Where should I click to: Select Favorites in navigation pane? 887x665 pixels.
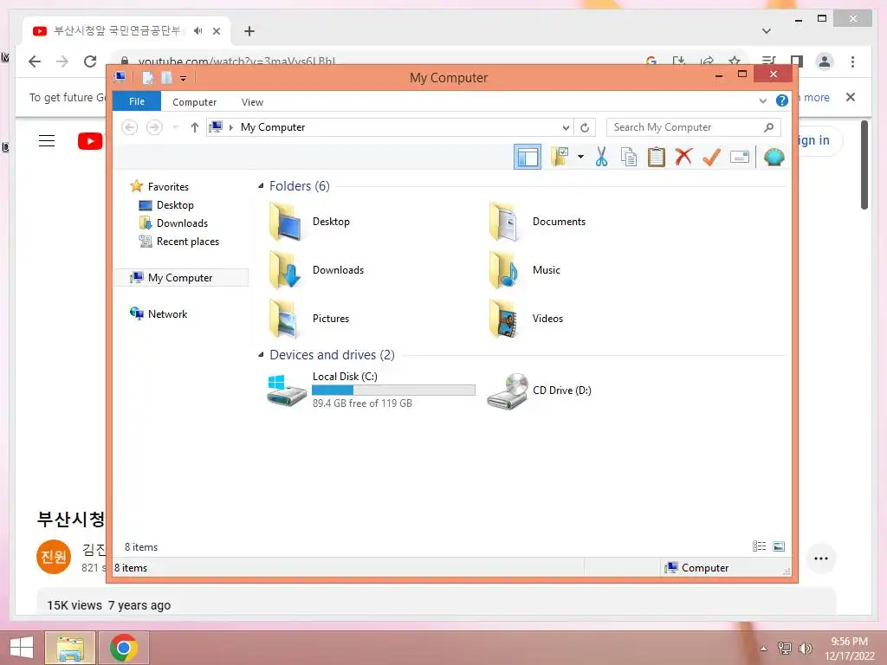pos(168,187)
